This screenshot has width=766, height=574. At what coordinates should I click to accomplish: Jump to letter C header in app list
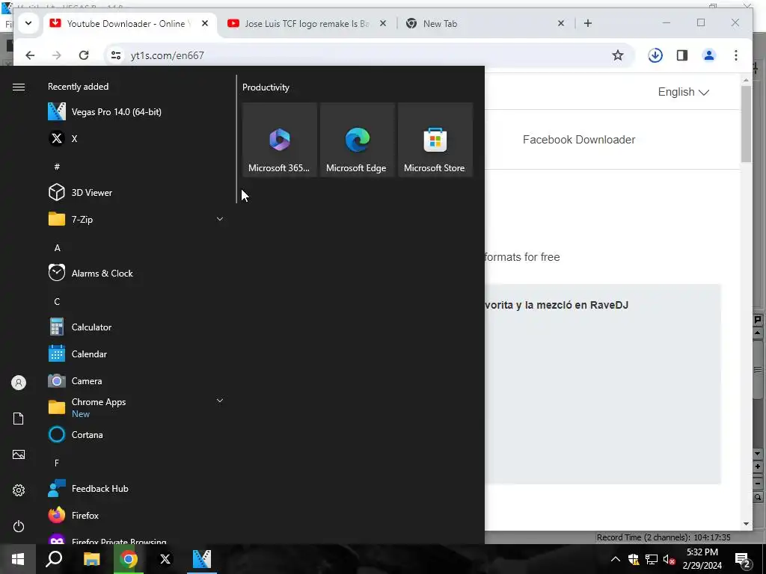(x=57, y=302)
